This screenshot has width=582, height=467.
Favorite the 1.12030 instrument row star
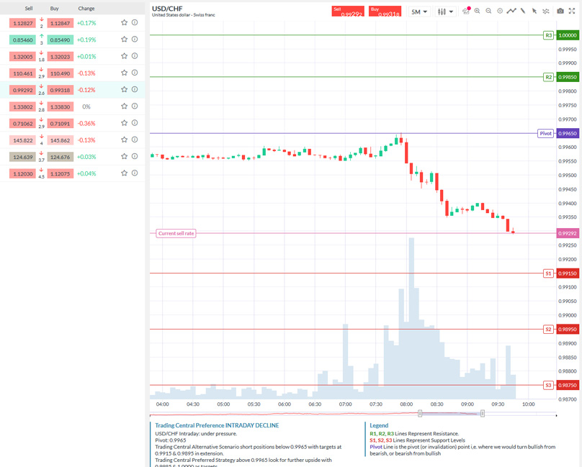click(125, 173)
